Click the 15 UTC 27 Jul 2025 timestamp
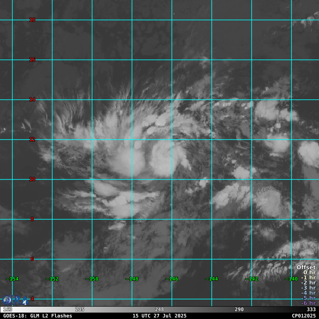This screenshot has width=319, height=319. (x=159, y=316)
